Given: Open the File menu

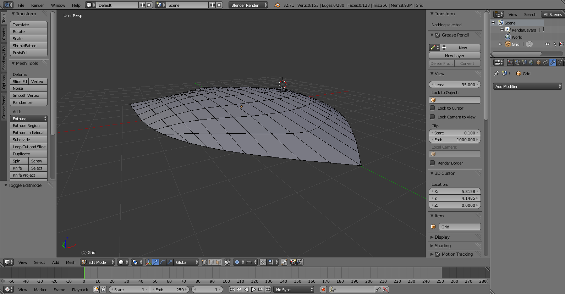Looking at the screenshot, I should pos(21,5).
